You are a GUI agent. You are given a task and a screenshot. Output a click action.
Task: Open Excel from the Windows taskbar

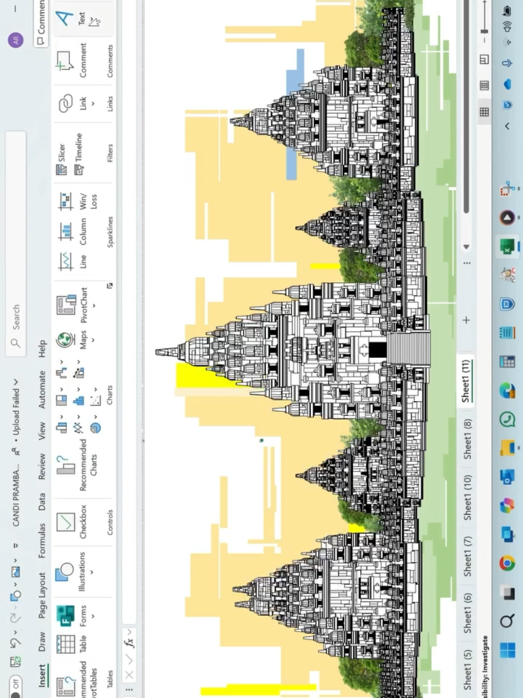pyautogui.click(x=507, y=247)
